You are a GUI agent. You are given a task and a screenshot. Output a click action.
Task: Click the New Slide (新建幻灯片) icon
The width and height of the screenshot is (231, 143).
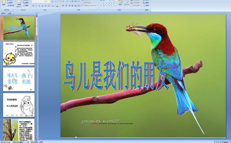(x=19, y=3)
